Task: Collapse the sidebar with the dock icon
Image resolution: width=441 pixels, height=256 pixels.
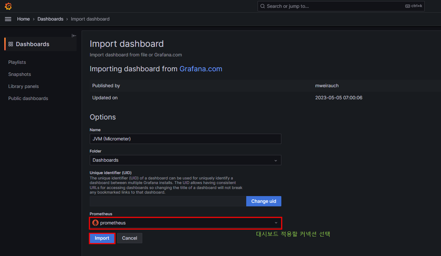Action: point(74,35)
